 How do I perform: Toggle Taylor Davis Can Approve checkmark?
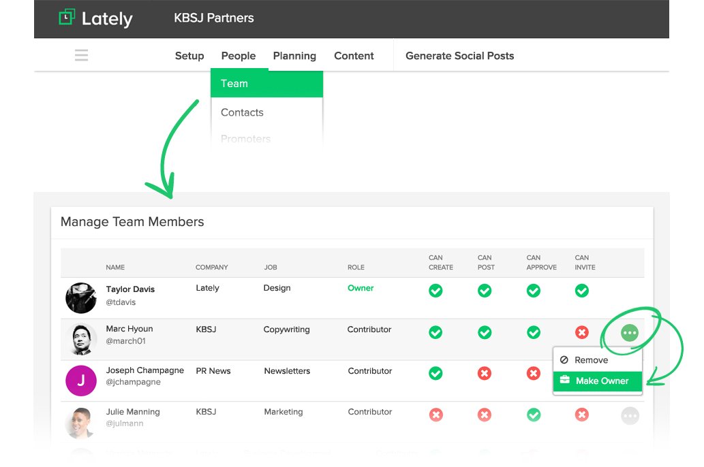pyautogui.click(x=534, y=291)
